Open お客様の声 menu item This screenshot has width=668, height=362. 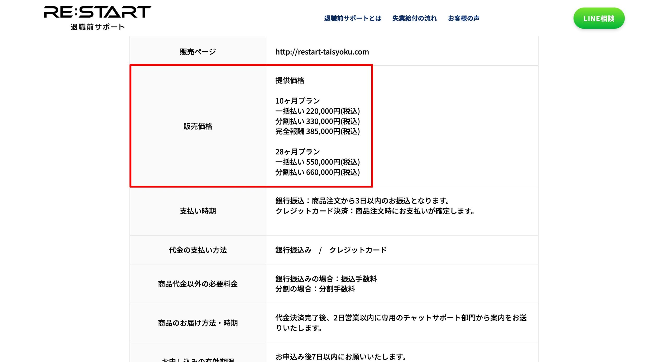pos(464,18)
